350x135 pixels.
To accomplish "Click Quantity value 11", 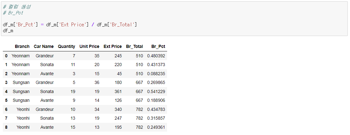I will click(73, 65).
